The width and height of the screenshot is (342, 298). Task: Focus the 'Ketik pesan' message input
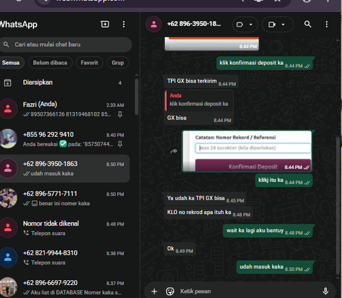tap(248, 291)
